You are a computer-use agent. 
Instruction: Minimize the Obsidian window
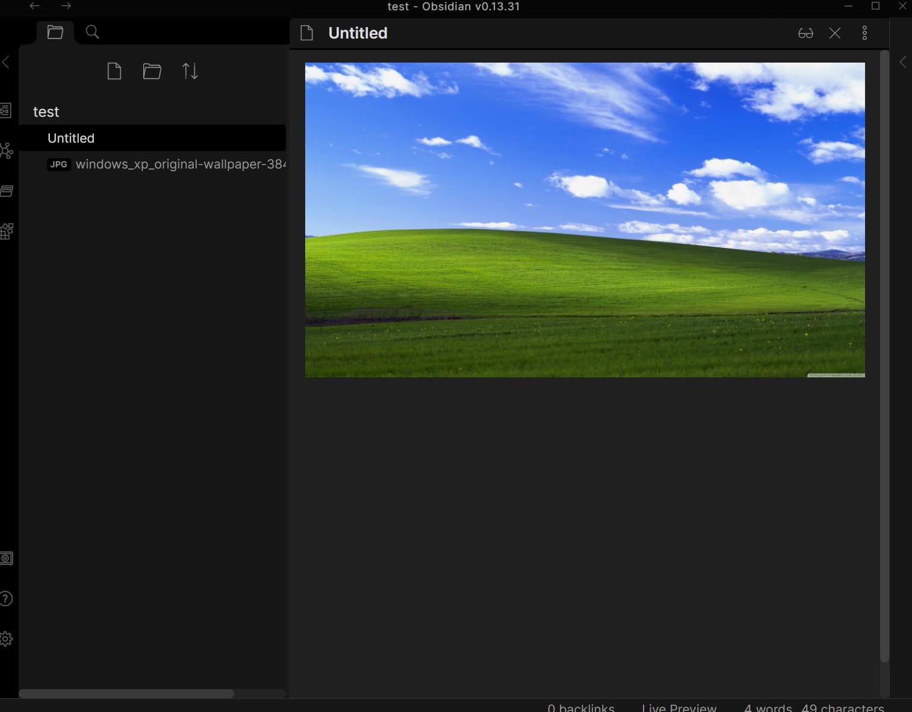pyautogui.click(x=848, y=6)
